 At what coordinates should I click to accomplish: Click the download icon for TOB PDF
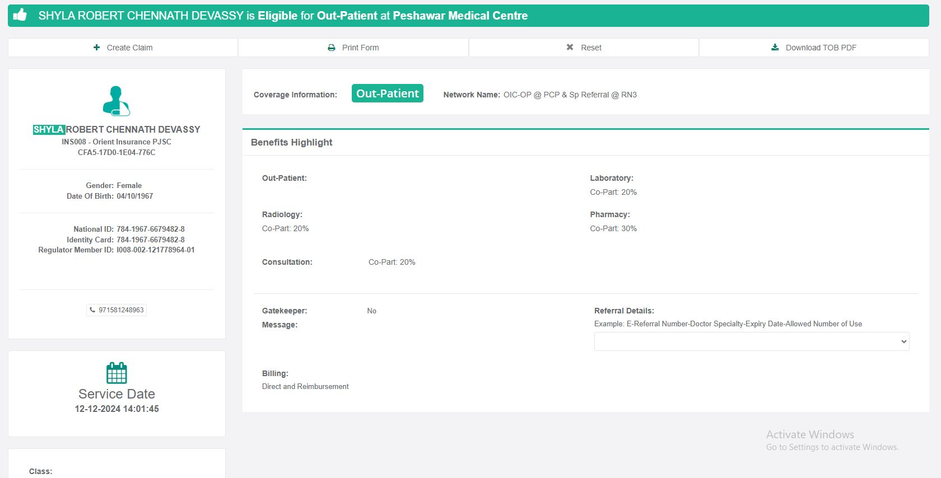775,48
